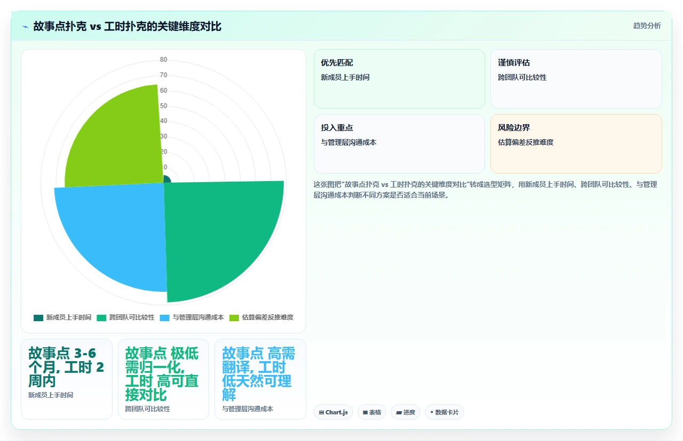
Task: Click the 故事点 3-6 个月 stat card
Action: point(67,379)
